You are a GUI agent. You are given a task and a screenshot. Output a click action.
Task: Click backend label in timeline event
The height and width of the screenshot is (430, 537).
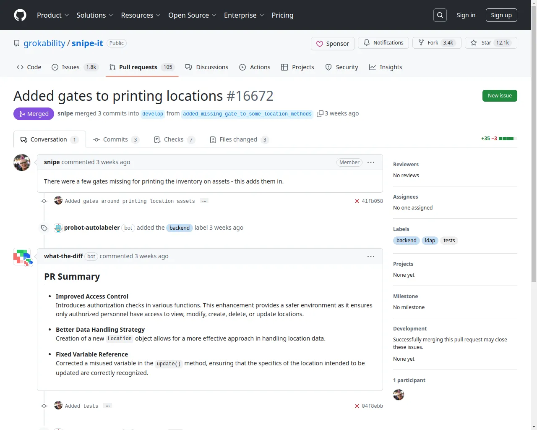[180, 228]
